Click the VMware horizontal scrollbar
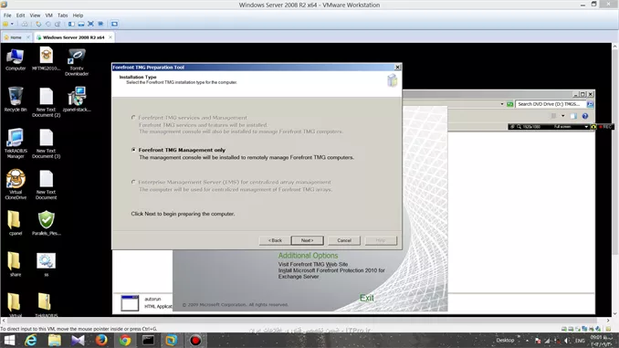Image resolution: width=619 pixels, height=348 pixels. click(x=305, y=321)
